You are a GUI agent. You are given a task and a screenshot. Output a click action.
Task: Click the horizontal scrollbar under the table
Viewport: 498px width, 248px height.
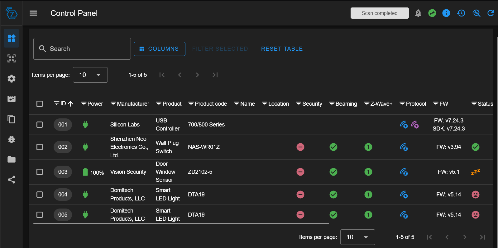(181, 223)
